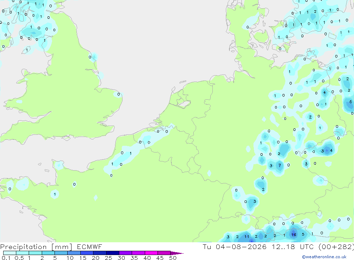Pick the 25–30 mm navy legend swatch
This screenshot has height=260, width=354.
113,253
